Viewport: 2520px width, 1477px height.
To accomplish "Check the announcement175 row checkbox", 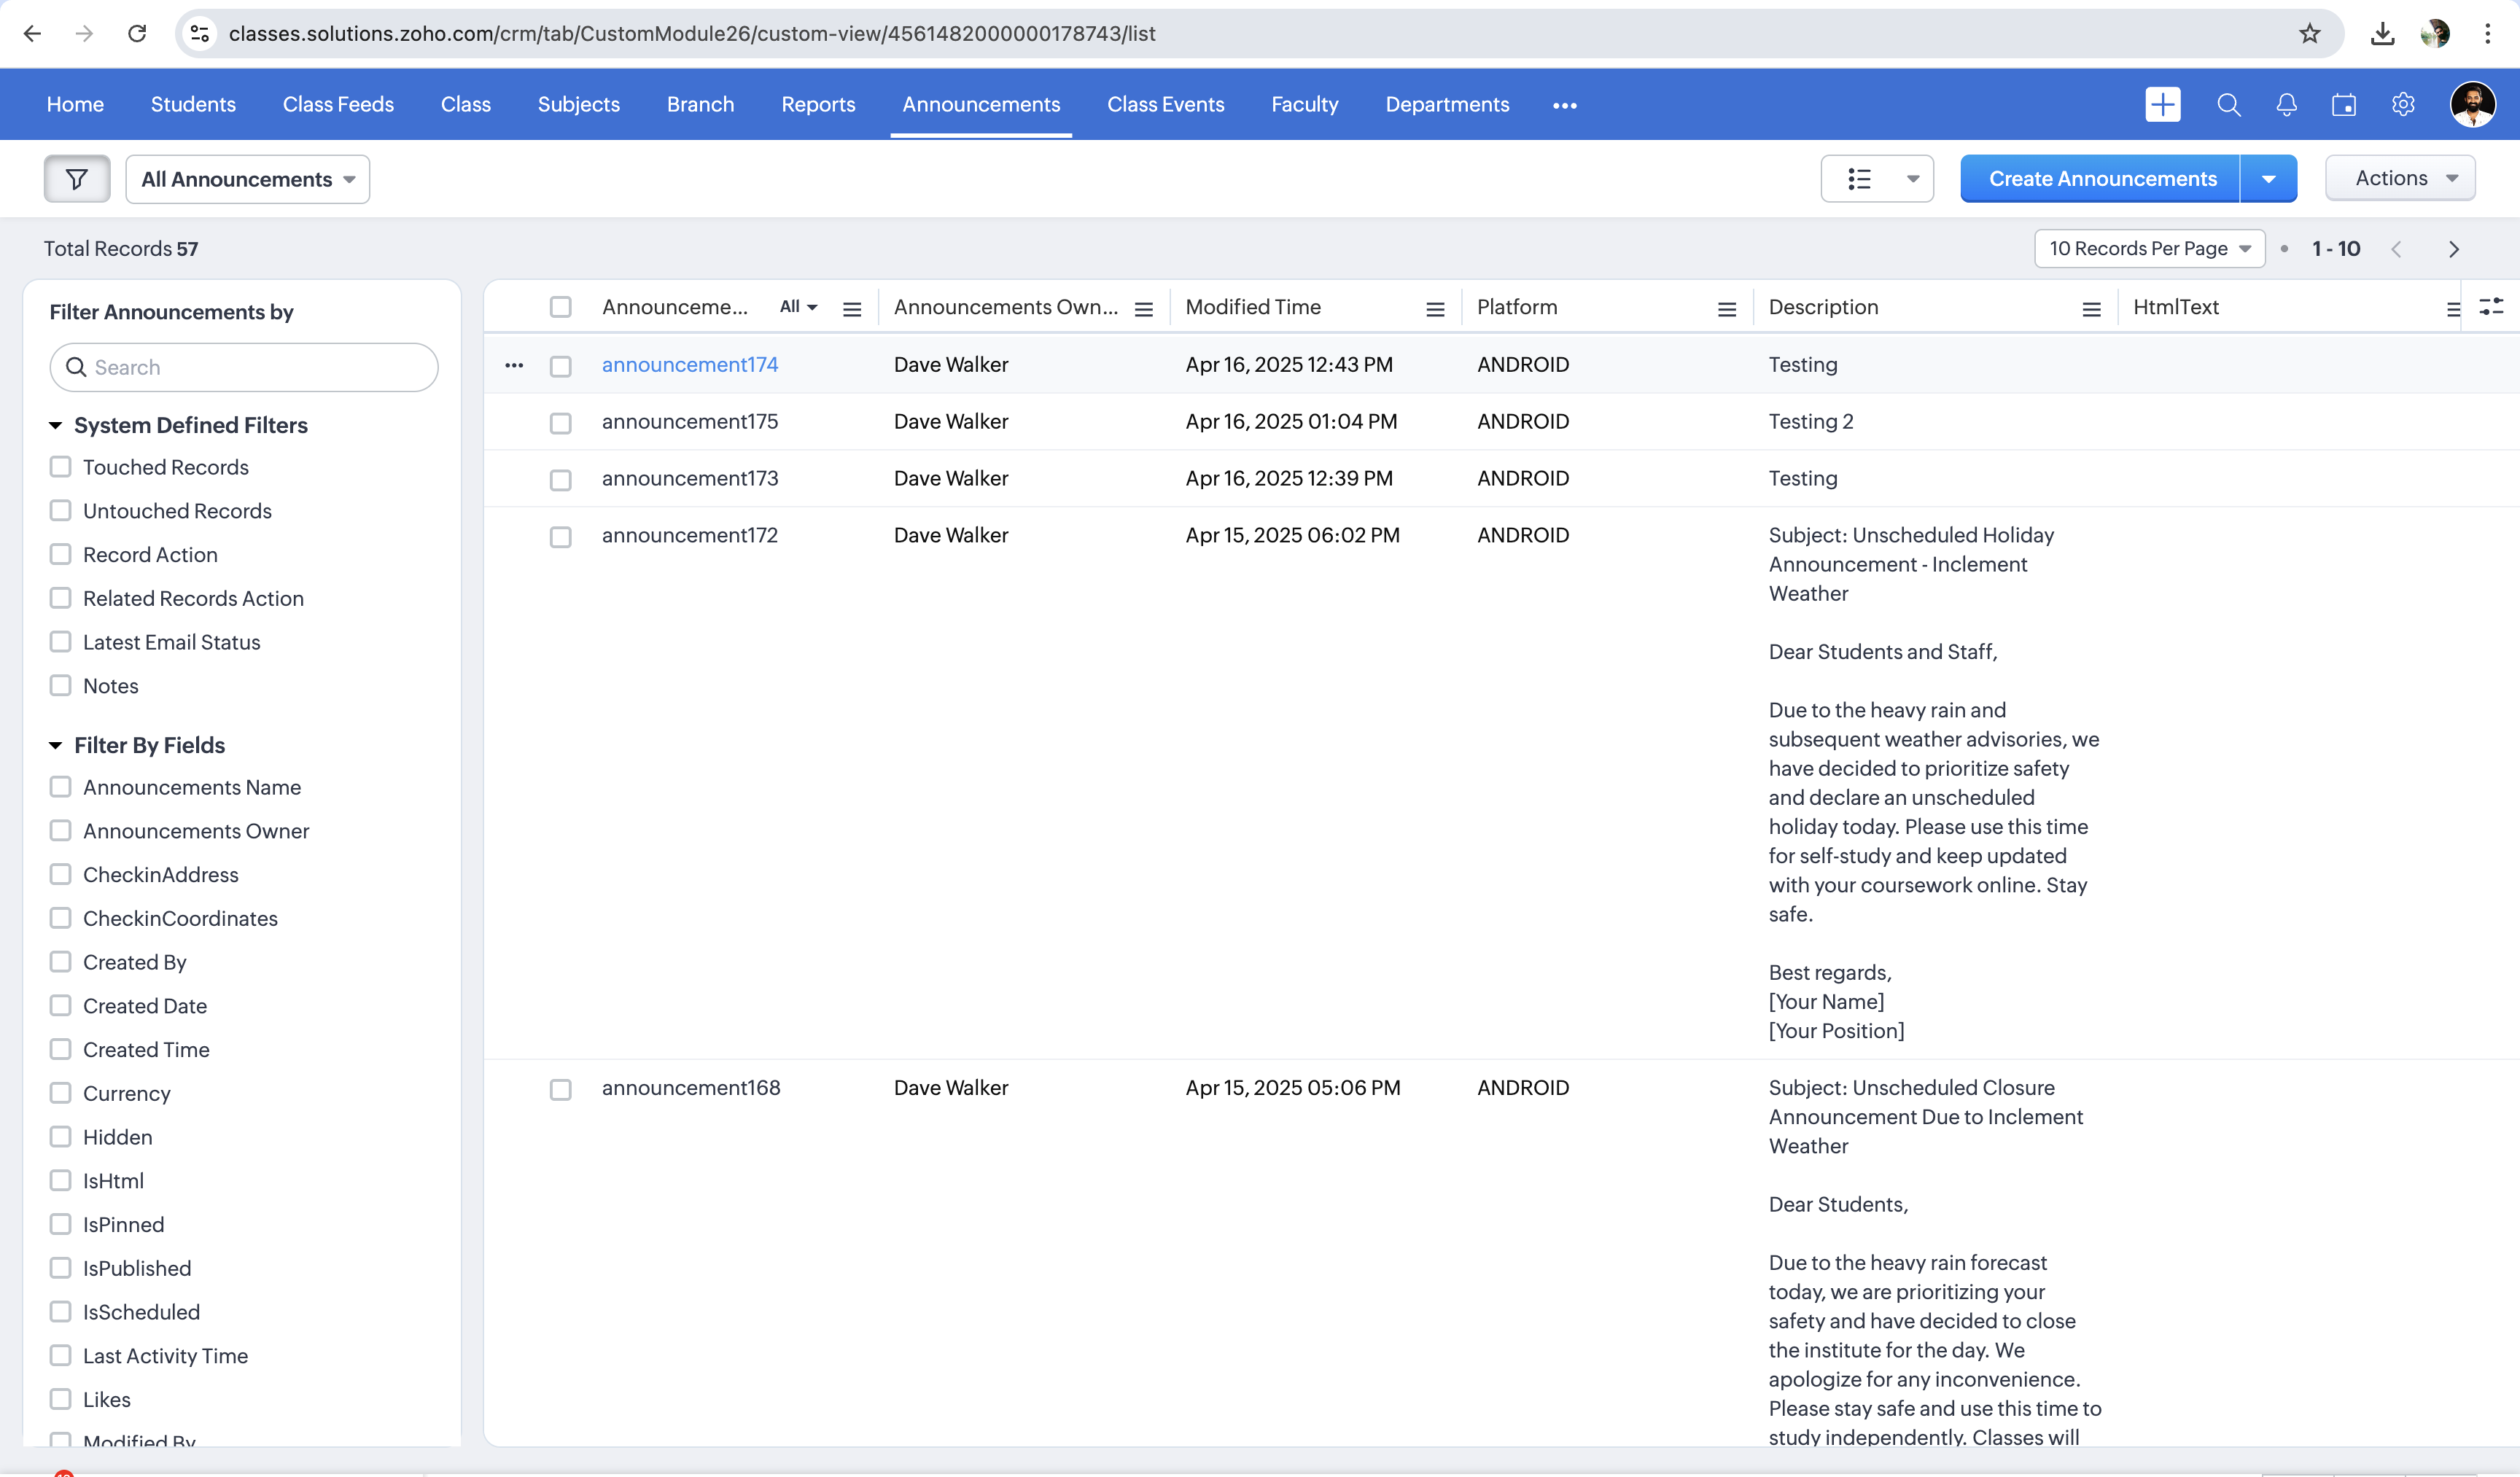I will coord(560,424).
